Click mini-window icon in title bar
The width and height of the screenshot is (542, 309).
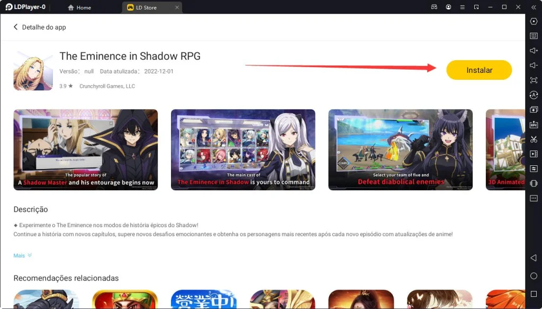(x=476, y=7)
